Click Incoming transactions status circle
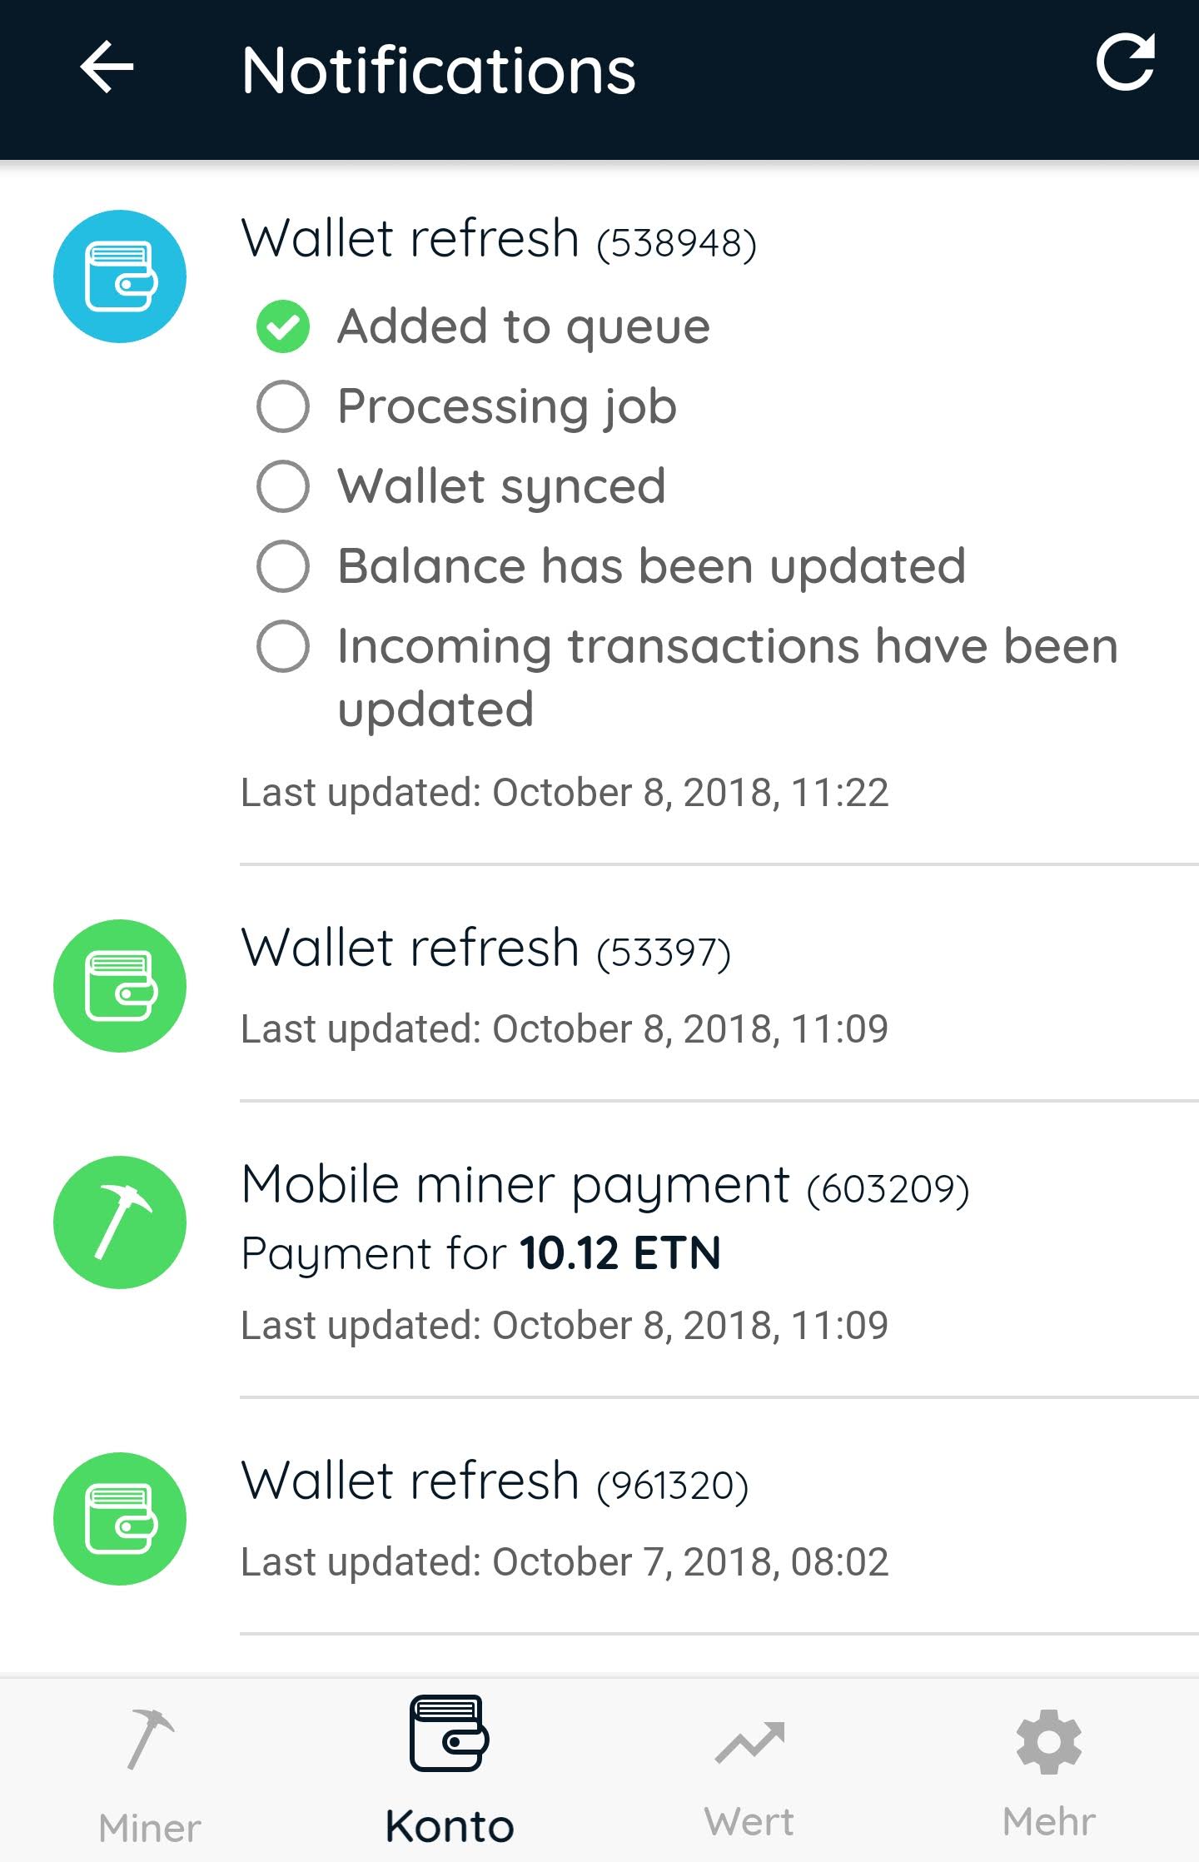1199x1862 pixels. (x=283, y=646)
